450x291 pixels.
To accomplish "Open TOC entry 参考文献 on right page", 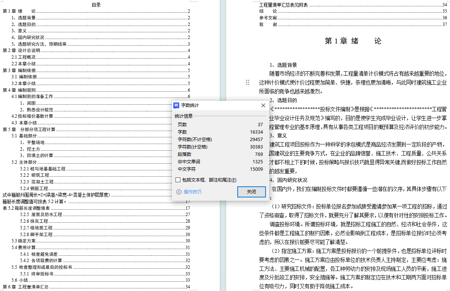I will pos(353,18).
